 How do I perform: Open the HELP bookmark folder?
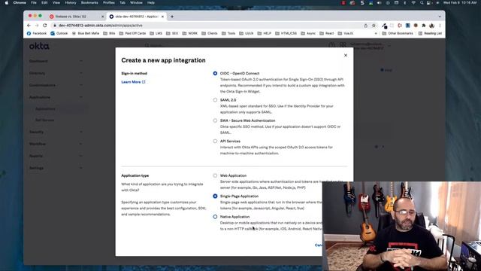265,33
